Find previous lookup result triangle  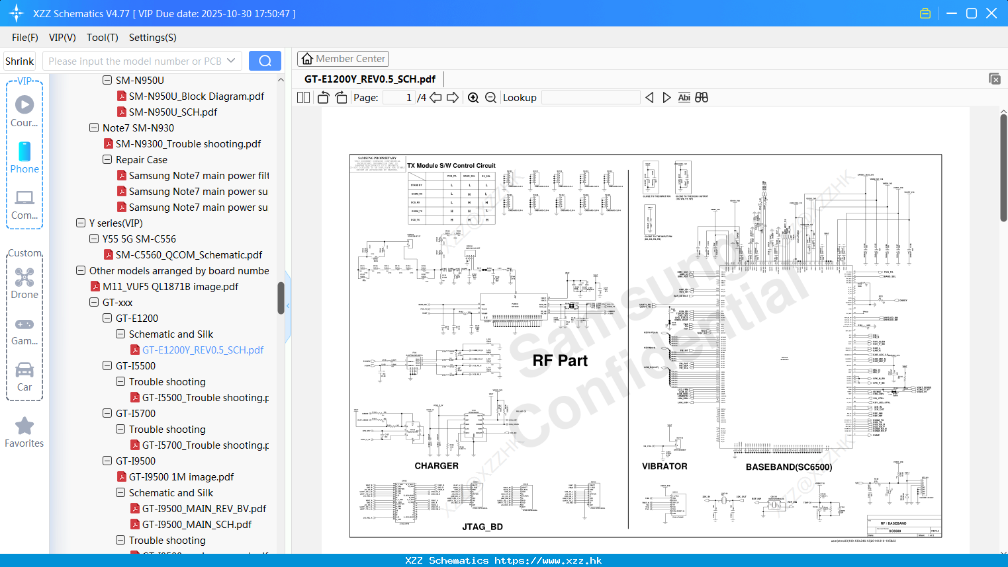pos(649,98)
